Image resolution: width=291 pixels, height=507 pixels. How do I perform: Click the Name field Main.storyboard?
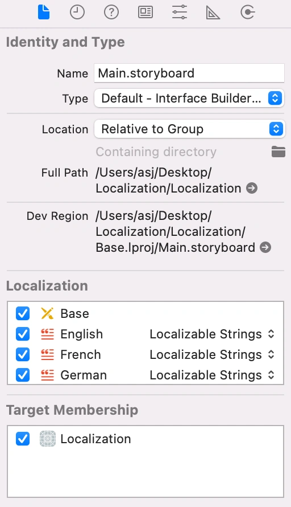[x=189, y=73]
